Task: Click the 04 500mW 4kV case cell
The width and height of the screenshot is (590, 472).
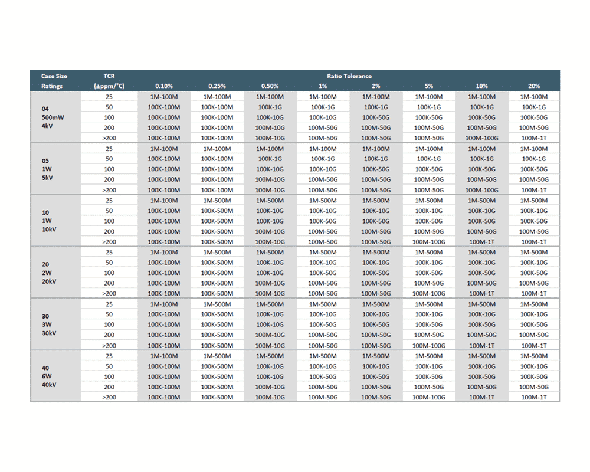Action: coord(55,117)
